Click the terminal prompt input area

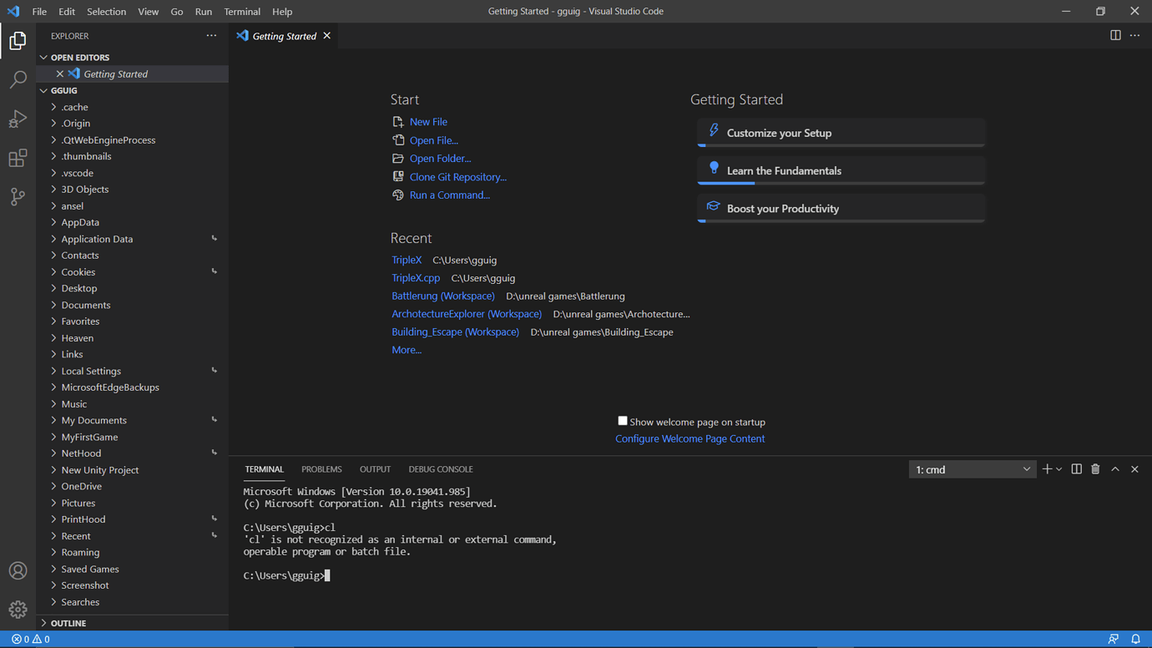coord(327,575)
